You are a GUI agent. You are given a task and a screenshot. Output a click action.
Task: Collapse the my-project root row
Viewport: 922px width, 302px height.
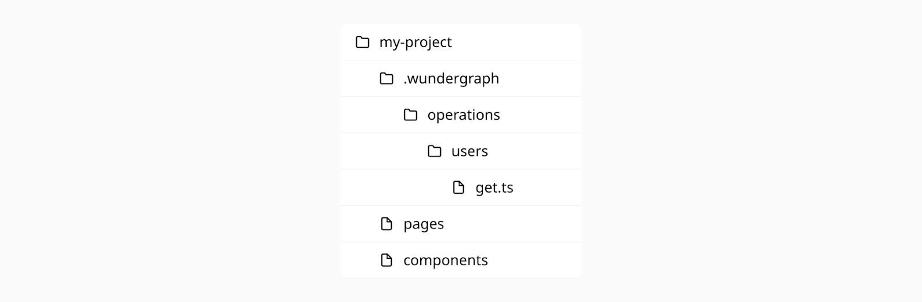click(x=461, y=42)
